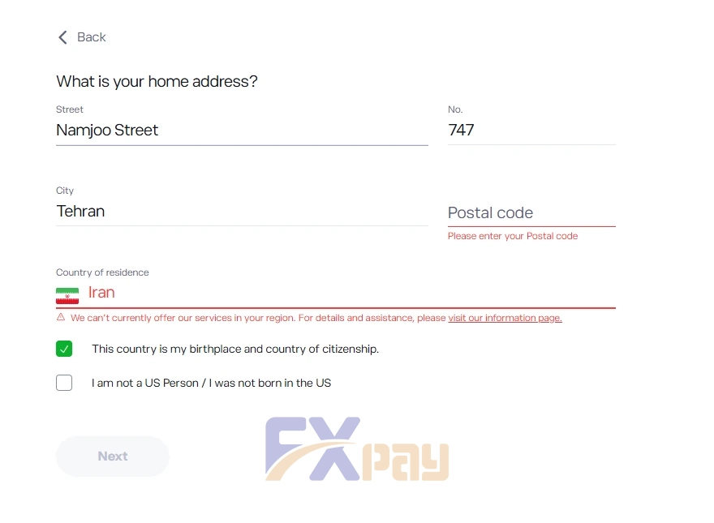Check the 'not a US Person' checkbox
The width and height of the screenshot is (714, 523).
(x=64, y=383)
